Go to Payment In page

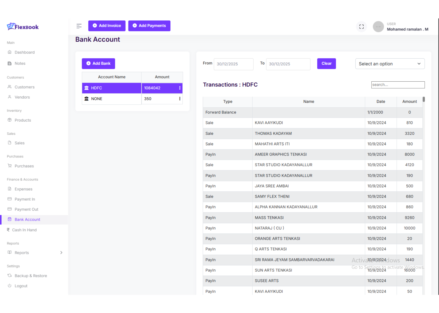click(25, 199)
